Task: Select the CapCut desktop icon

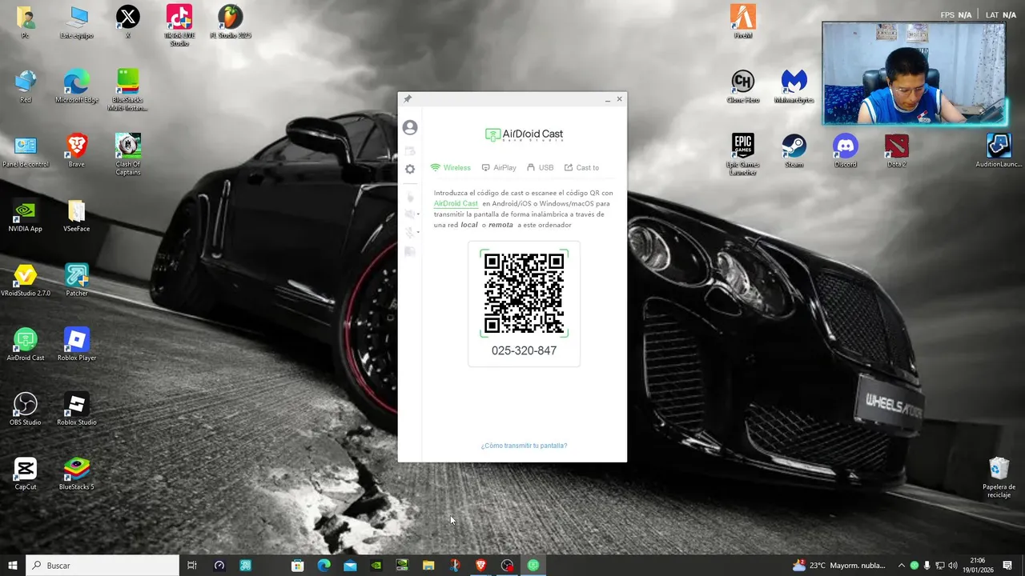Action: (26, 474)
